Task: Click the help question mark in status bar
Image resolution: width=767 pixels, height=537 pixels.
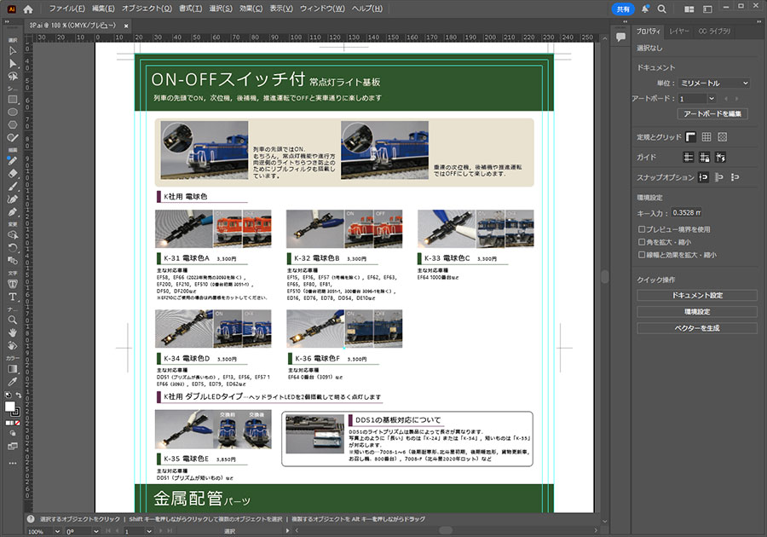Action: [x=31, y=519]
